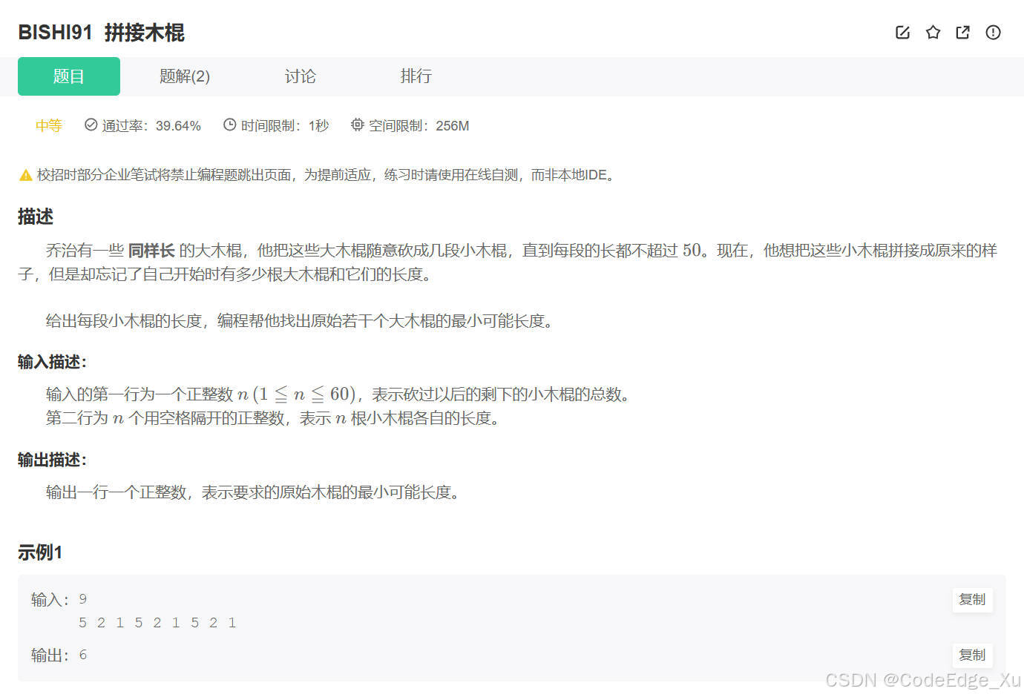This screenshot has width=1024, height=697.
Task: Click the report problem exclamation icon
Action: [993, 33]
